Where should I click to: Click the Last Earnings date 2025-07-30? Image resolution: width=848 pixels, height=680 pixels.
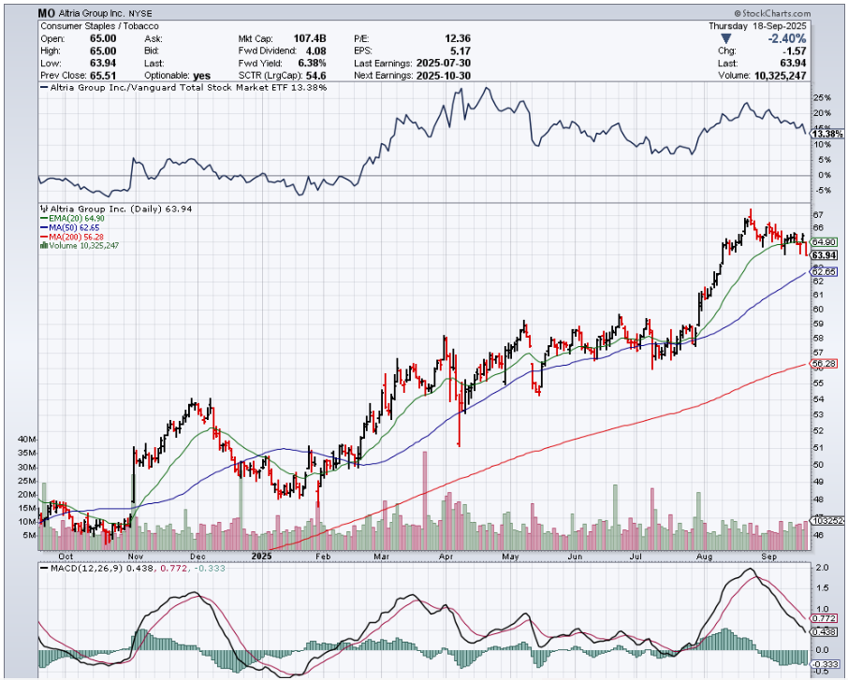click(444, 64)
